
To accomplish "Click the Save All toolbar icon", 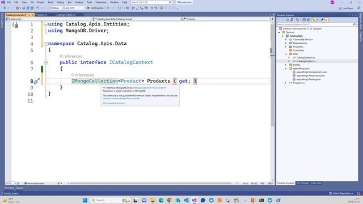I will (x=32, y=8).
